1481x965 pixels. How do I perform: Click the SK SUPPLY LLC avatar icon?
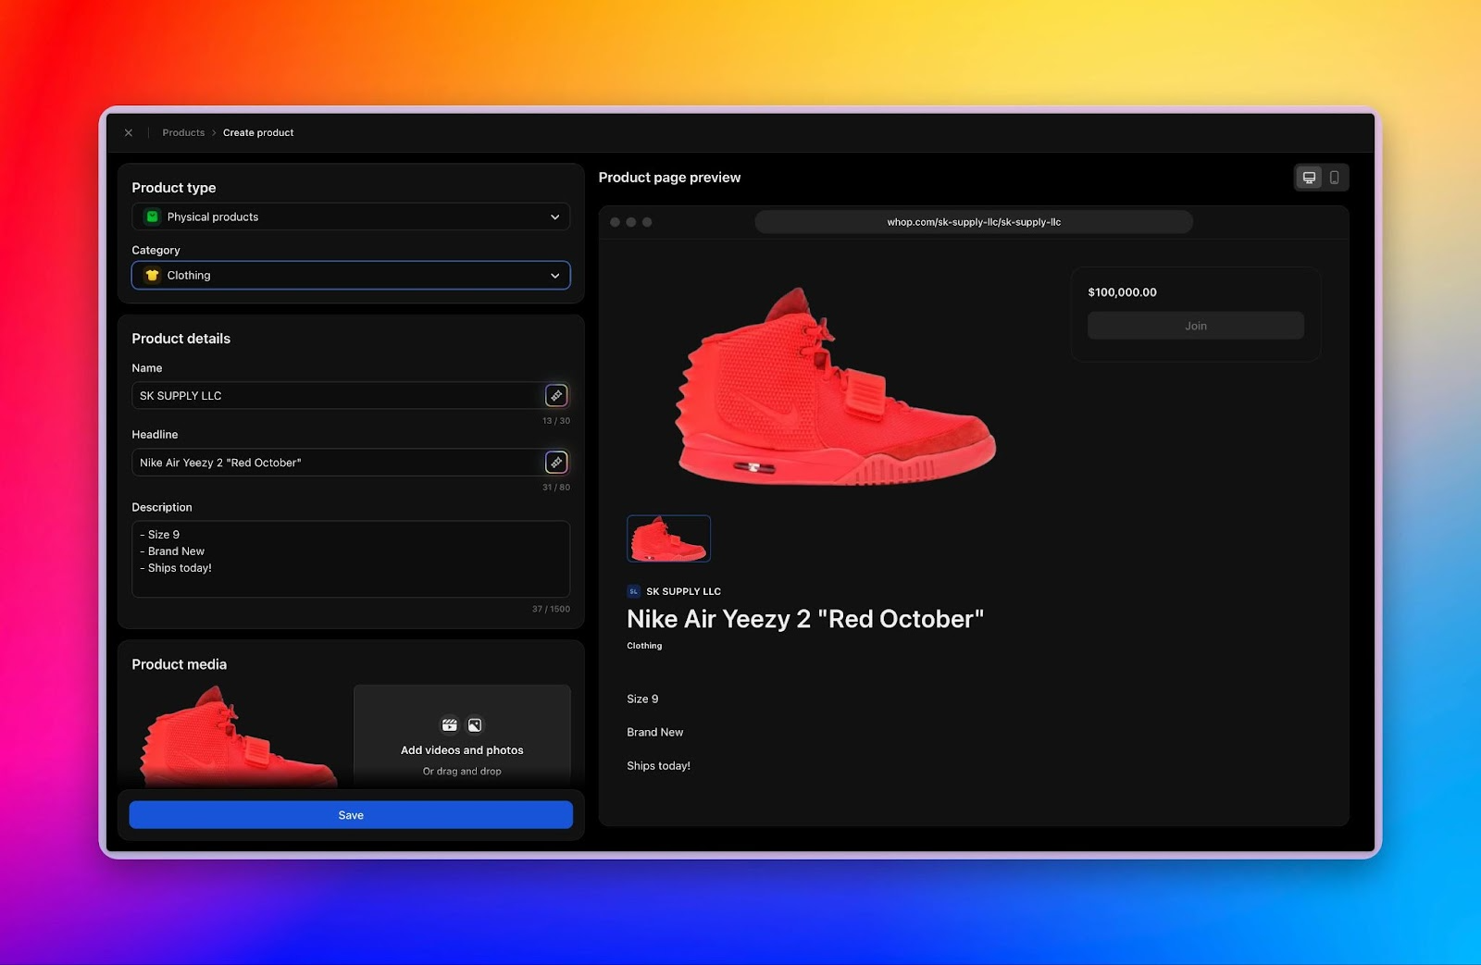pyautogui.click(x=634, y=591)
